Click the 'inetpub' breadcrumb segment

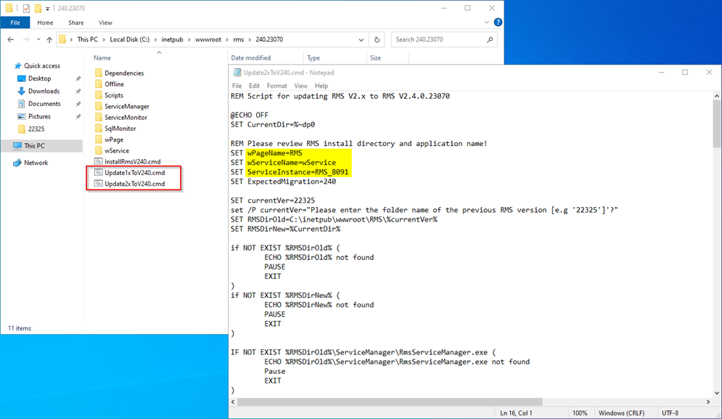pyautogui.click(x=172, y=40)
